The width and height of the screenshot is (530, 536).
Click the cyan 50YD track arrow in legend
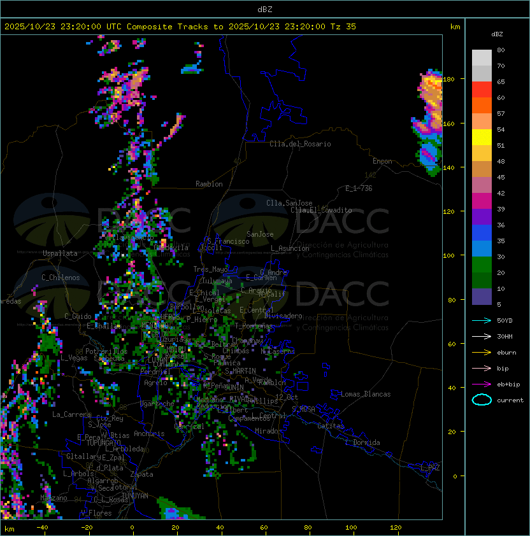point(482,320)
